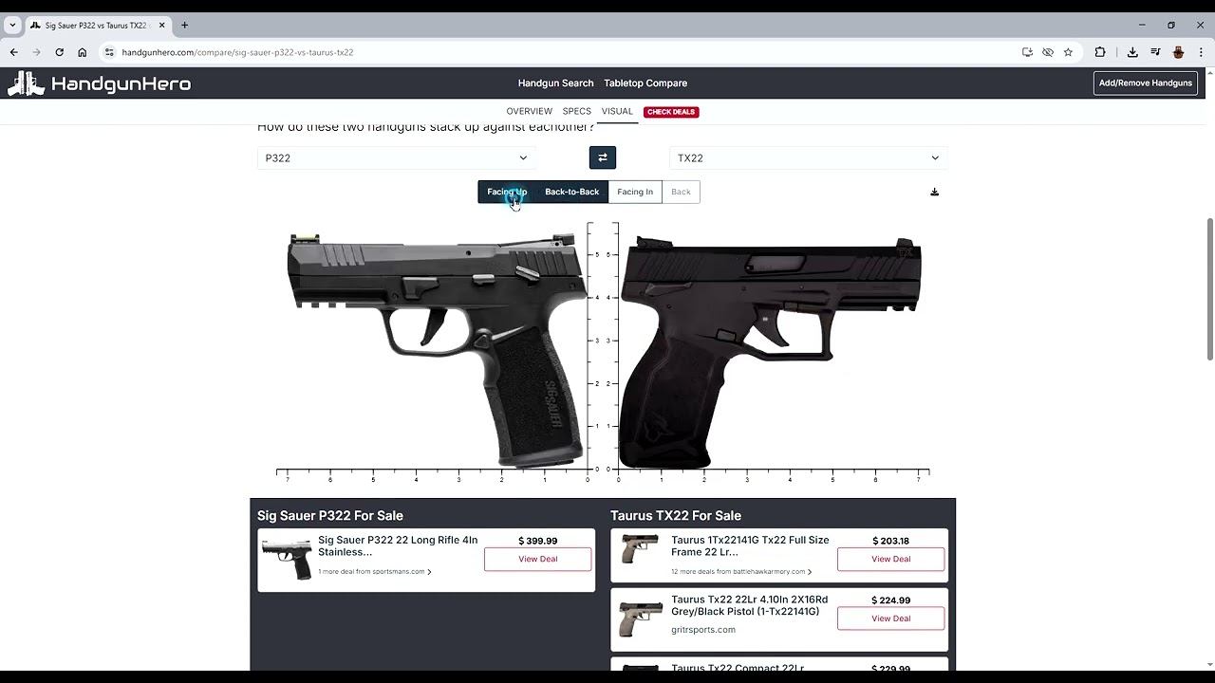Click the page vertical scrollbar
1215x683 pixels.
tap(1209, 288)
